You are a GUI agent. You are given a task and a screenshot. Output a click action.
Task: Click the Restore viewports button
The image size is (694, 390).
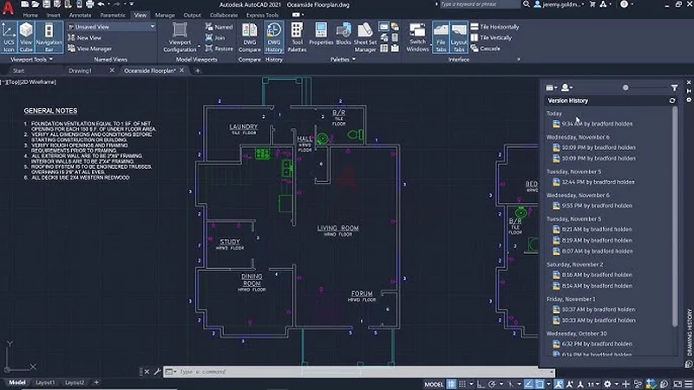pos(219,49)
